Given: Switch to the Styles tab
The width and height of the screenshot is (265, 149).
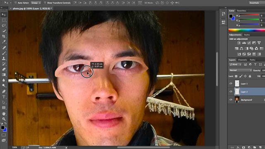Looking at the screenshot, I should tap(247, 35).
